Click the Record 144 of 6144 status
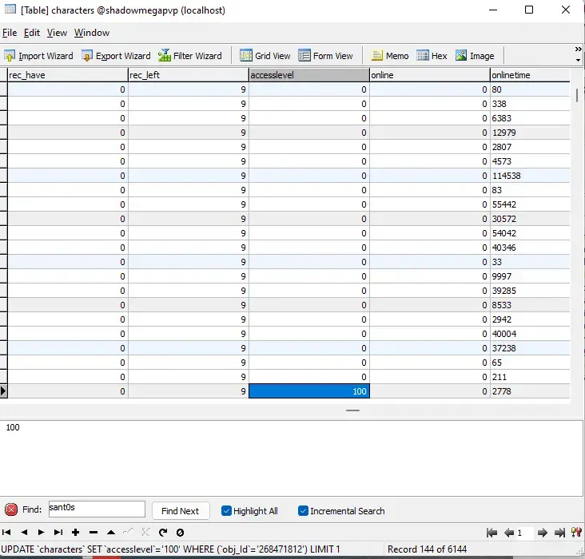The height and width of the screenshot is (559, 585). click(x=427, y=549)
